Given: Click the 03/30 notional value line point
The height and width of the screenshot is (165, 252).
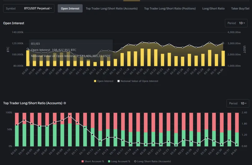Looking at the screenshot, I should point(209,43).
